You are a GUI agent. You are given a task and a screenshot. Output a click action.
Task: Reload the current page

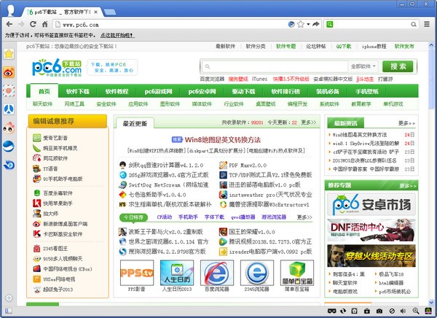click(33, 24)
